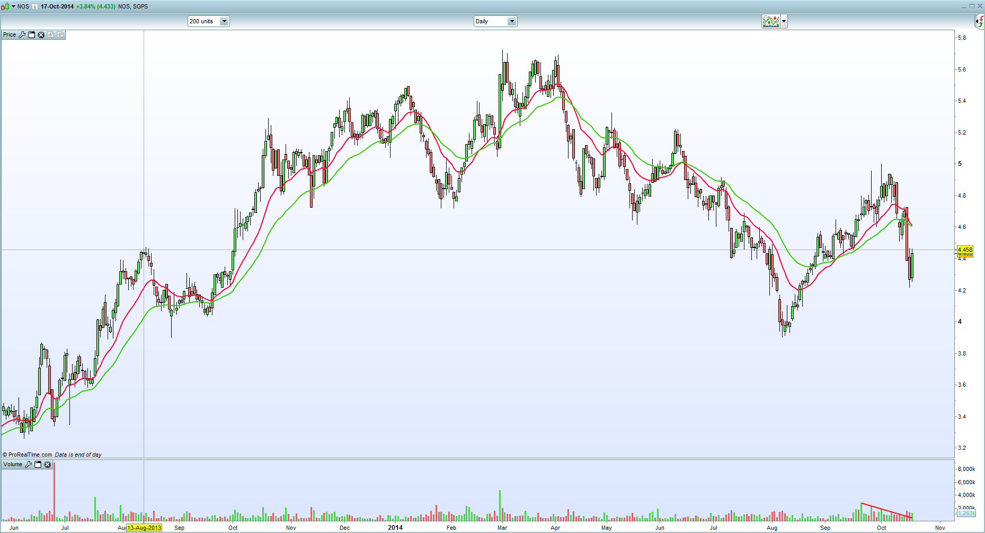Click the 8,000k volume axis label
The image size is (985, 533).
click(x=966, y=469)
